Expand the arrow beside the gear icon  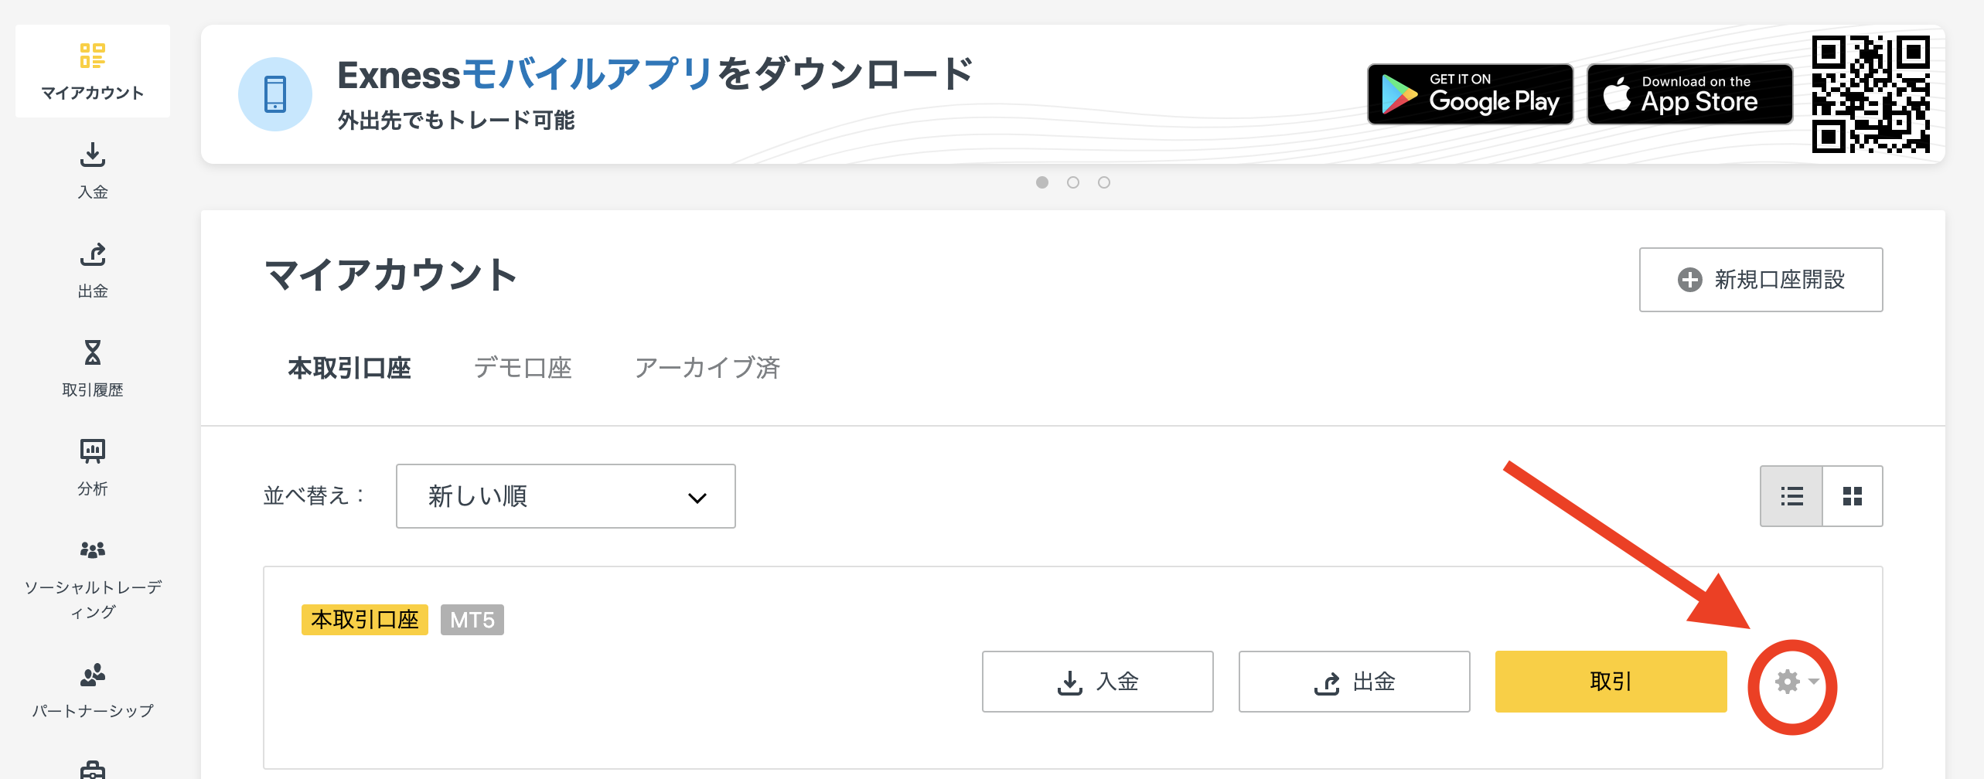1814,682
